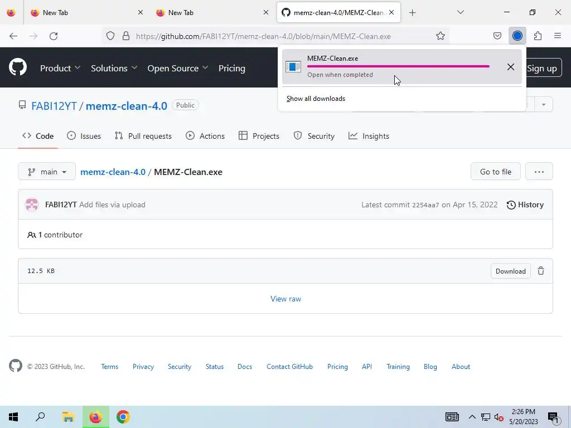Image resolution: width=571 pixels, height=428 pixels.
Task: Close the memz-clean-4.0 browser tab
Action: point(391,12)
